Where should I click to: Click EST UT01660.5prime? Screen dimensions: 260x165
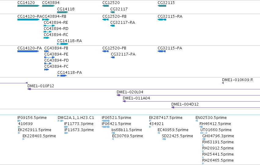click(204, 133)
